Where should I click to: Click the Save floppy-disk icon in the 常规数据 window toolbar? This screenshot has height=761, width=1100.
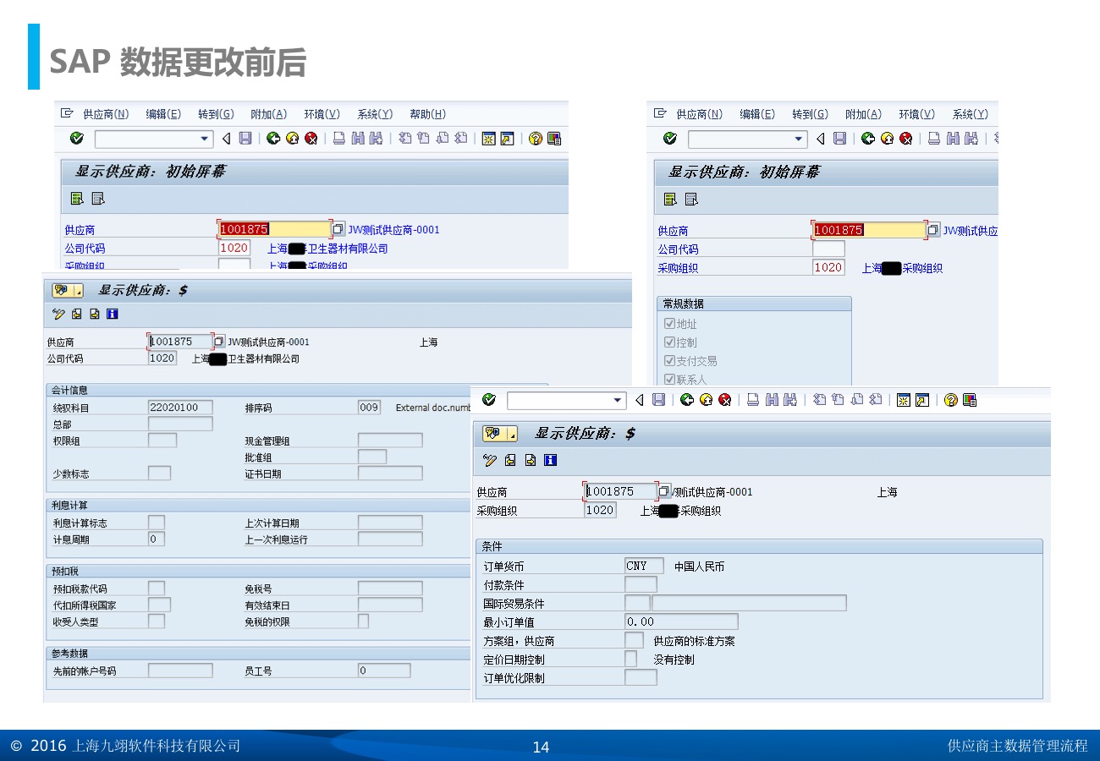coord(839,139)
